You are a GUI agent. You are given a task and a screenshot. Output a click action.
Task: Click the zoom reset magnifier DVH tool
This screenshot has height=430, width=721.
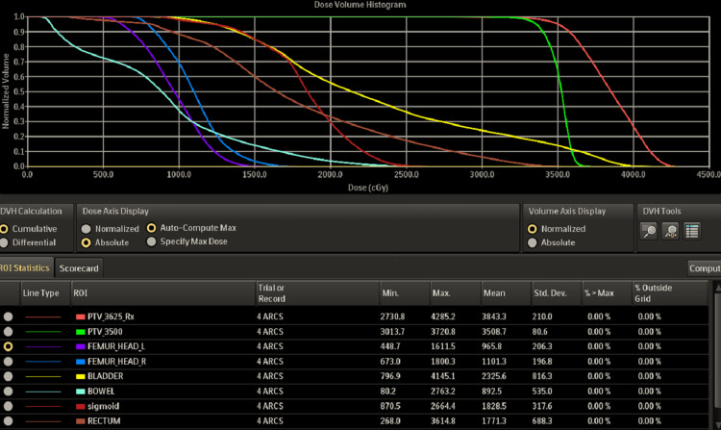[670, 231]
